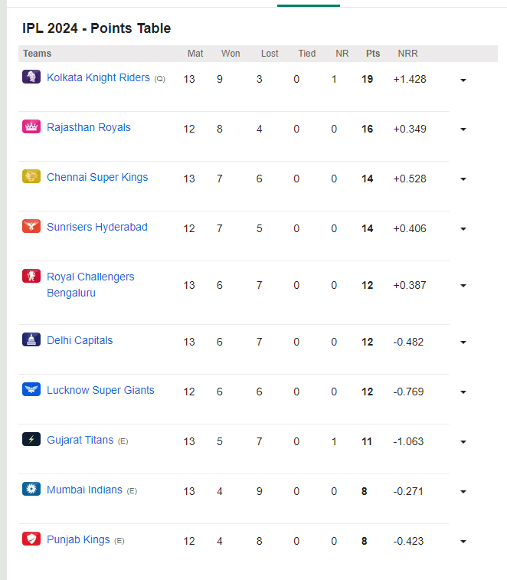
Task: Click the Royal Challengers Bengaluru red logo
Action: click(31, 276)
